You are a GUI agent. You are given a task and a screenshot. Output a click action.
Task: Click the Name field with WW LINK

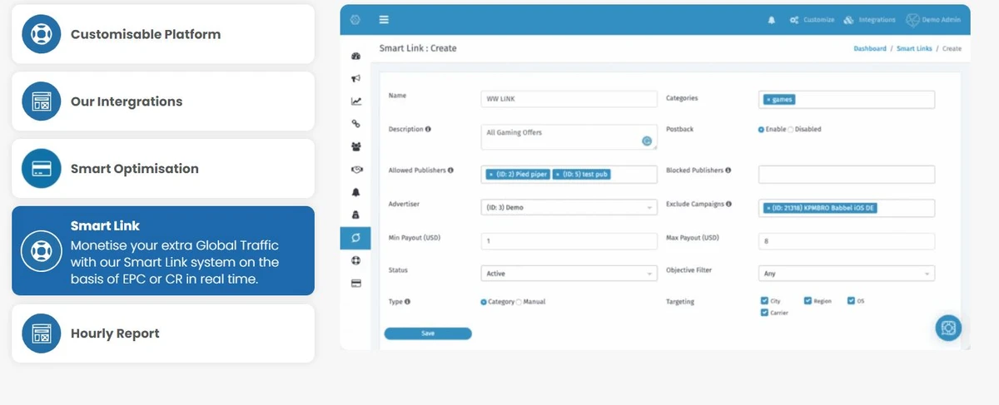click(x=569, y=100)
